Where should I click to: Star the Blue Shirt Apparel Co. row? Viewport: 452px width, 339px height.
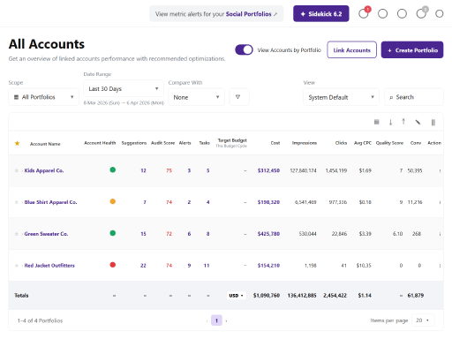pos(17,202)
